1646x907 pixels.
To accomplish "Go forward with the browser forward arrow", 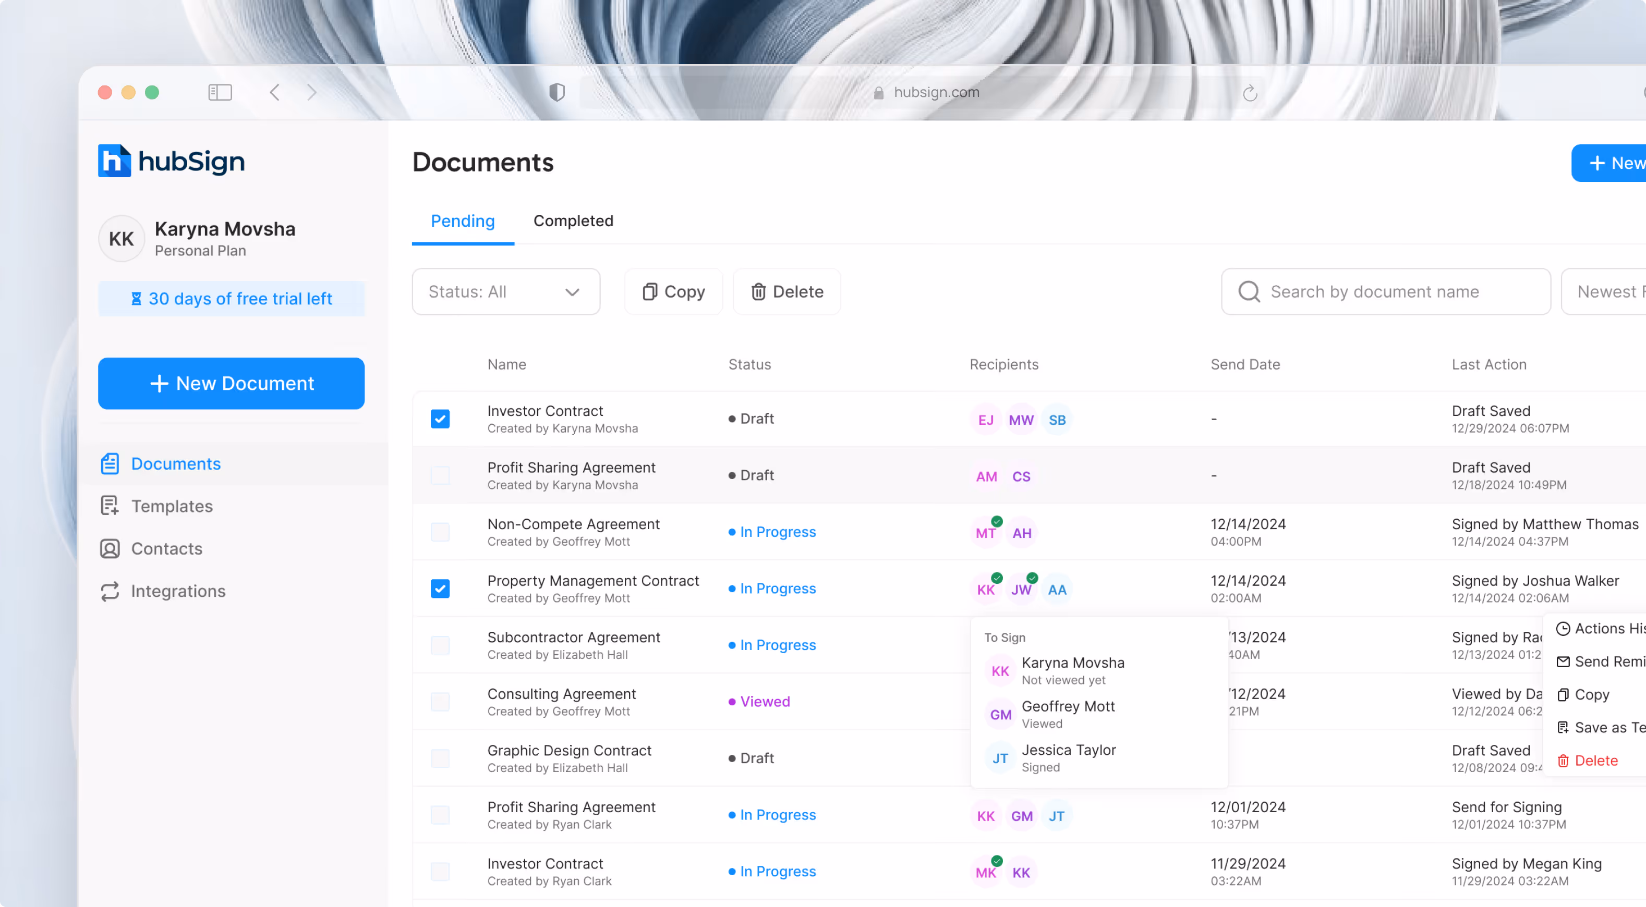I will point(312,93).
